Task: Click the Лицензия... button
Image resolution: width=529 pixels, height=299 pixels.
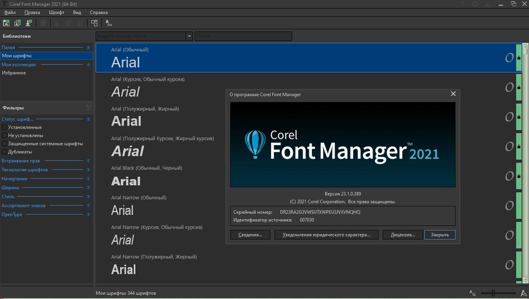Action: click(x=403, y=235)
